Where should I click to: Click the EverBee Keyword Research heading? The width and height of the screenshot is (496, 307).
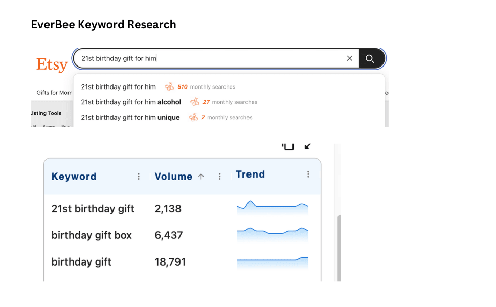(x=103, y=25)
